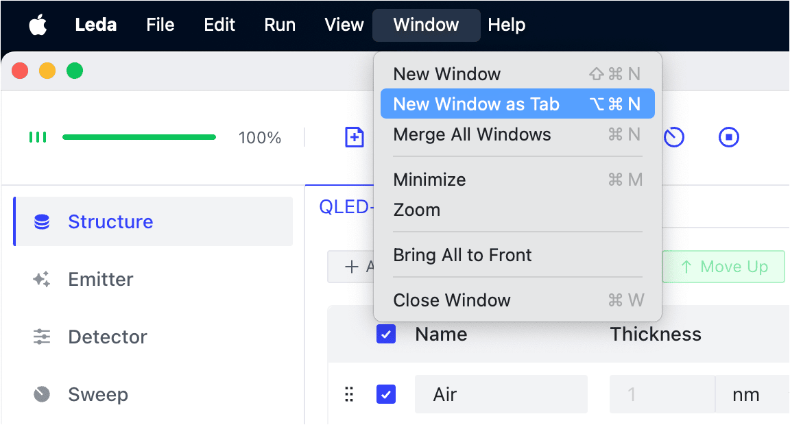
Task: Open the Edit menu
Action: 219,25
